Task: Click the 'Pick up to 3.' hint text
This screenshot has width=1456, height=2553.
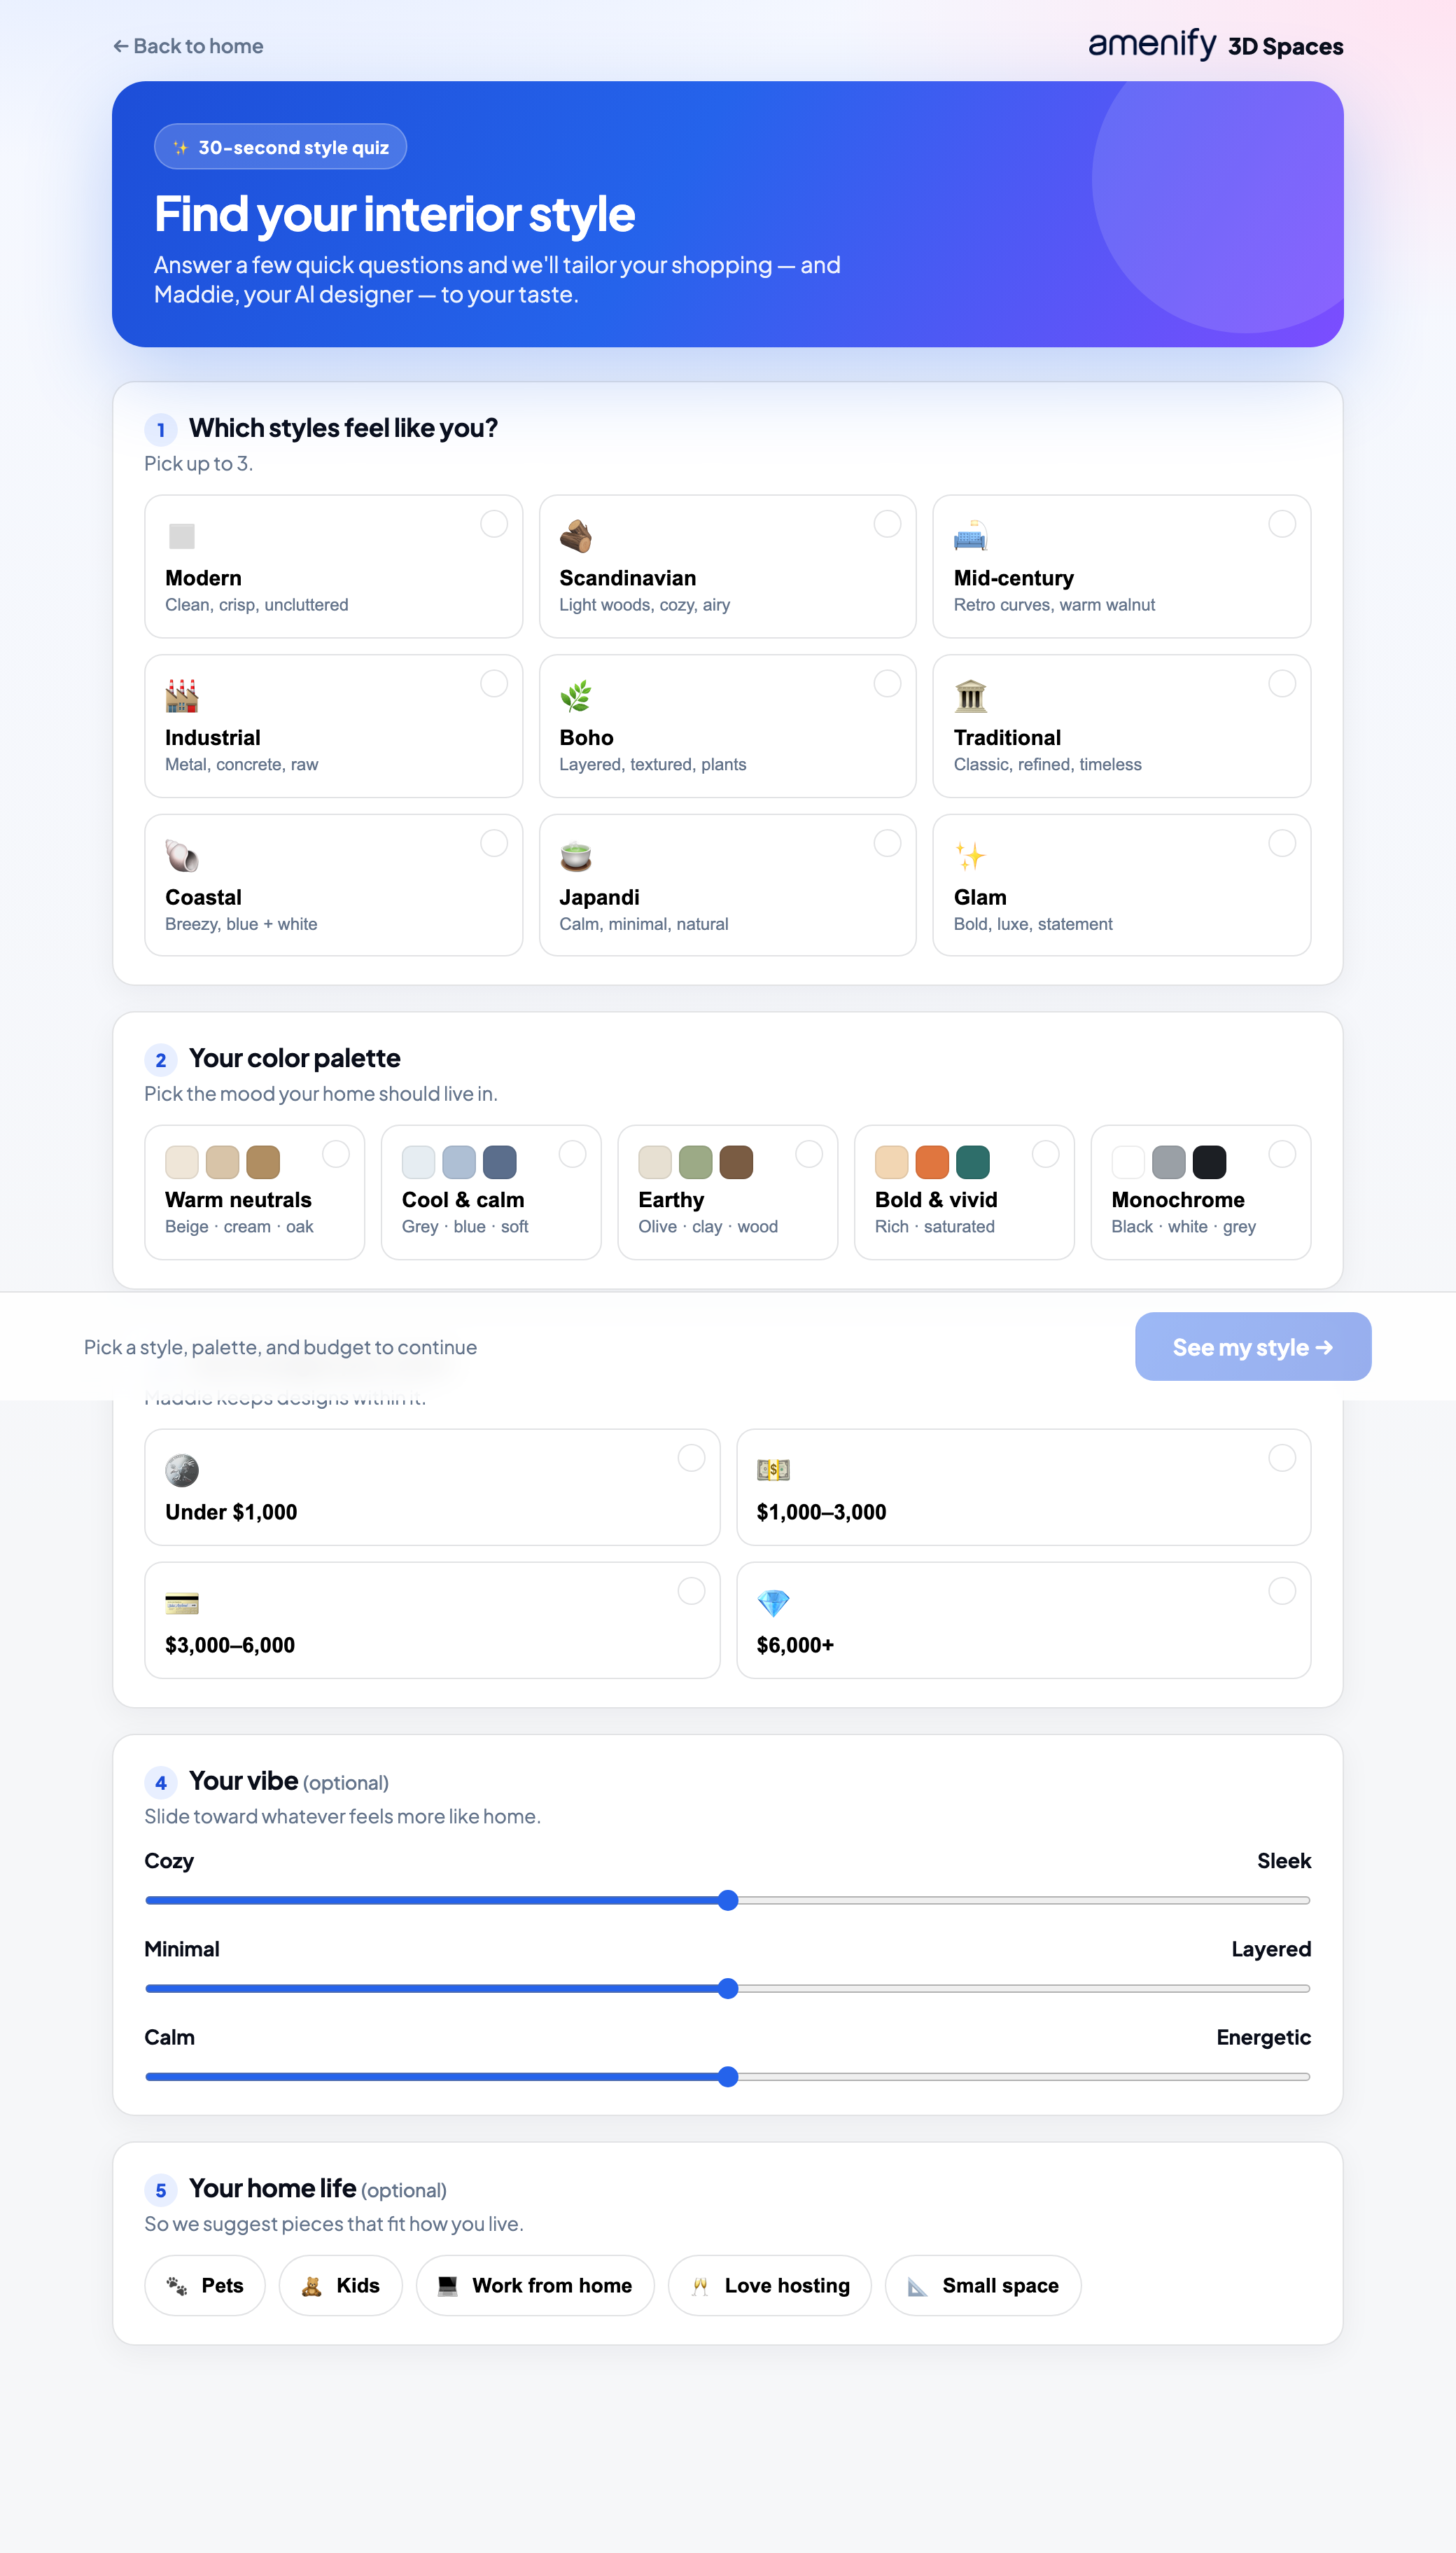Action: tap(198, 463)
